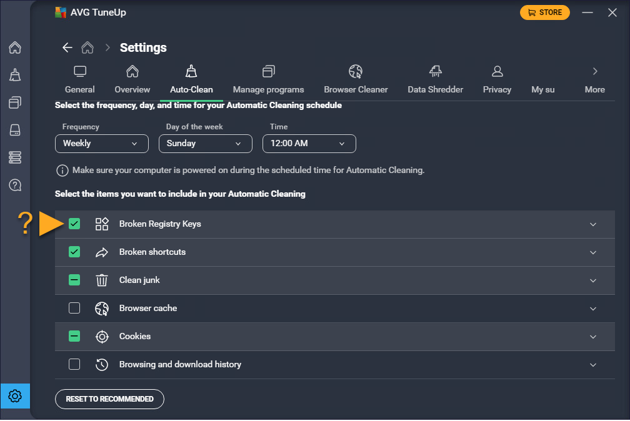This screenshot has width=630, height=421.
Task: Open the Day of the week dropdown
Action: click(x=205, y=144)
